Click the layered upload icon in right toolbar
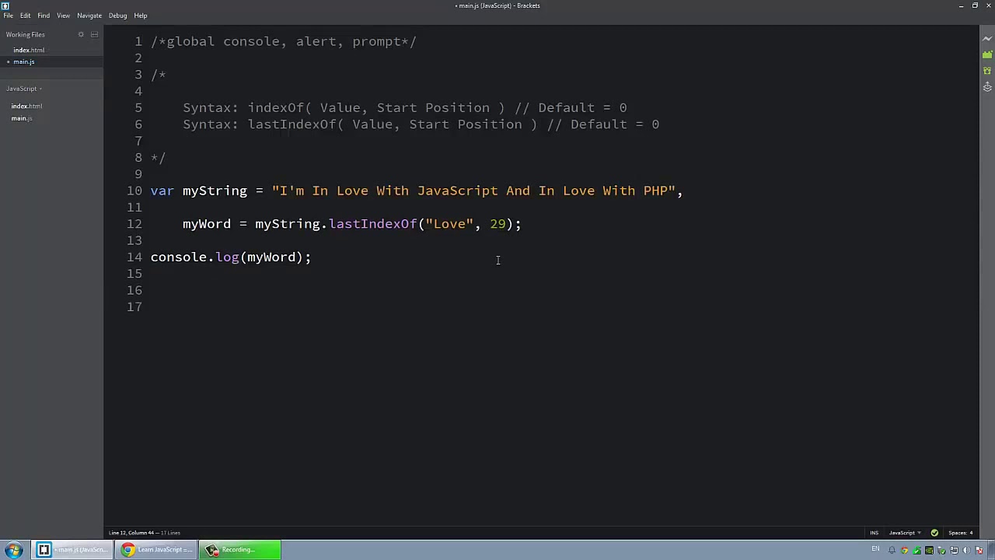The height and width of the screenshot is (560, 995). 987,86
